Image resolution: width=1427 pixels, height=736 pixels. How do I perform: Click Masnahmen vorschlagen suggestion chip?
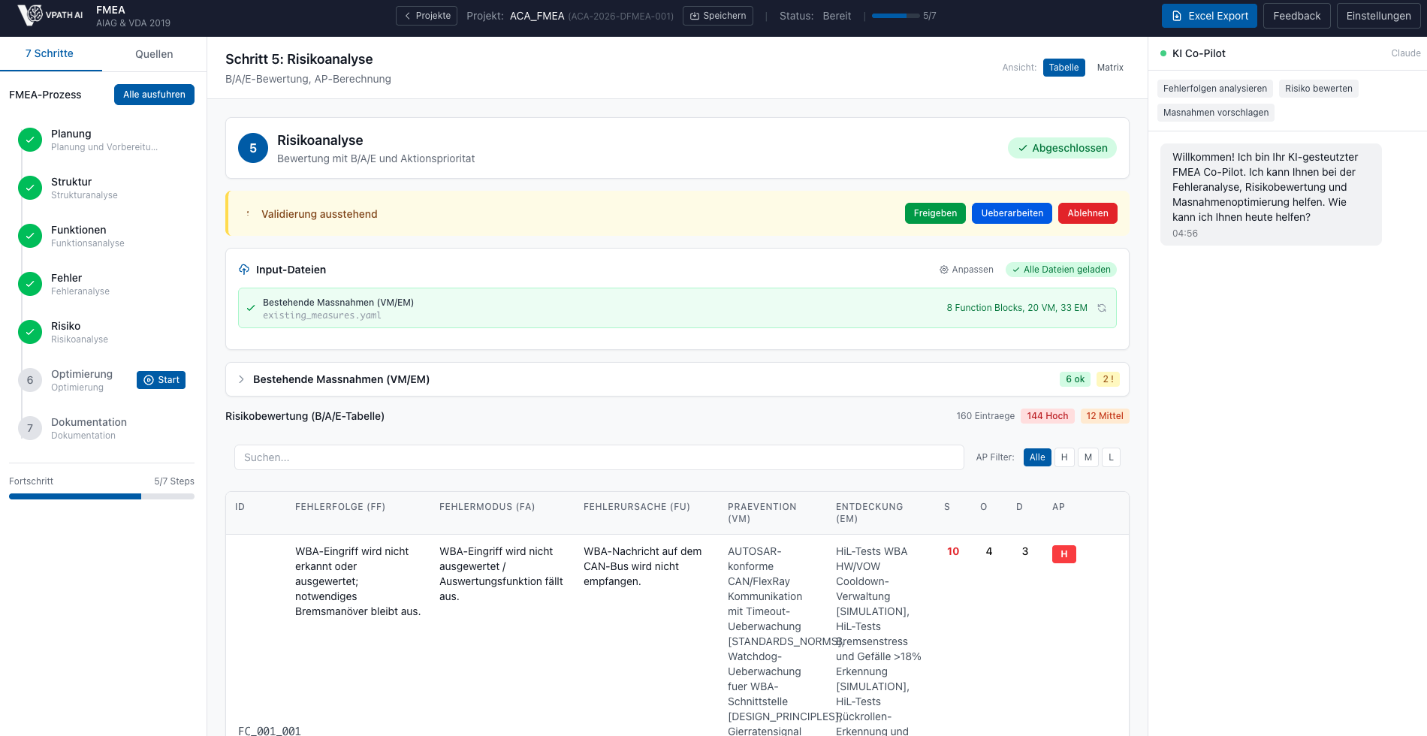pos(1215,113)
